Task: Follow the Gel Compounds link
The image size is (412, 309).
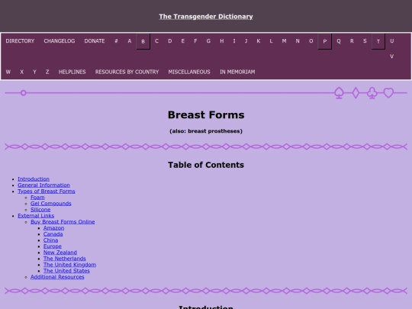Action: 50,204
